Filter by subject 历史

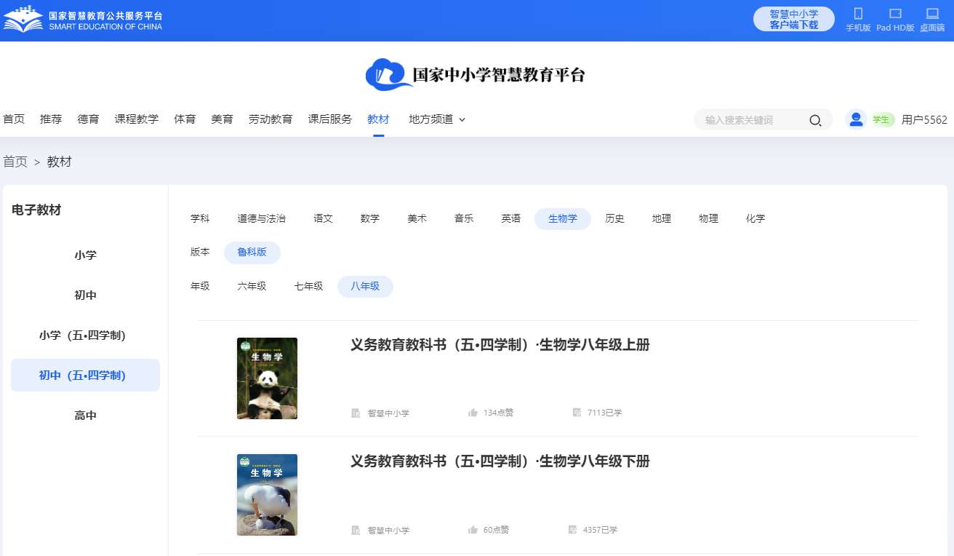pyautogui.click(x=615, y=218)
